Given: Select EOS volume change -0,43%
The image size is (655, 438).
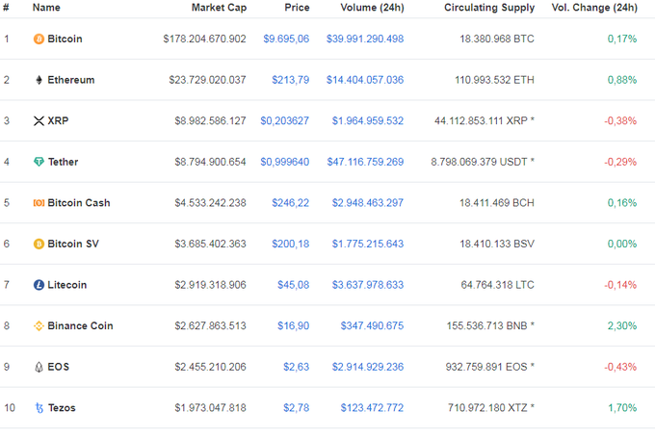Looking at the screenshot, I should [620, 367].
